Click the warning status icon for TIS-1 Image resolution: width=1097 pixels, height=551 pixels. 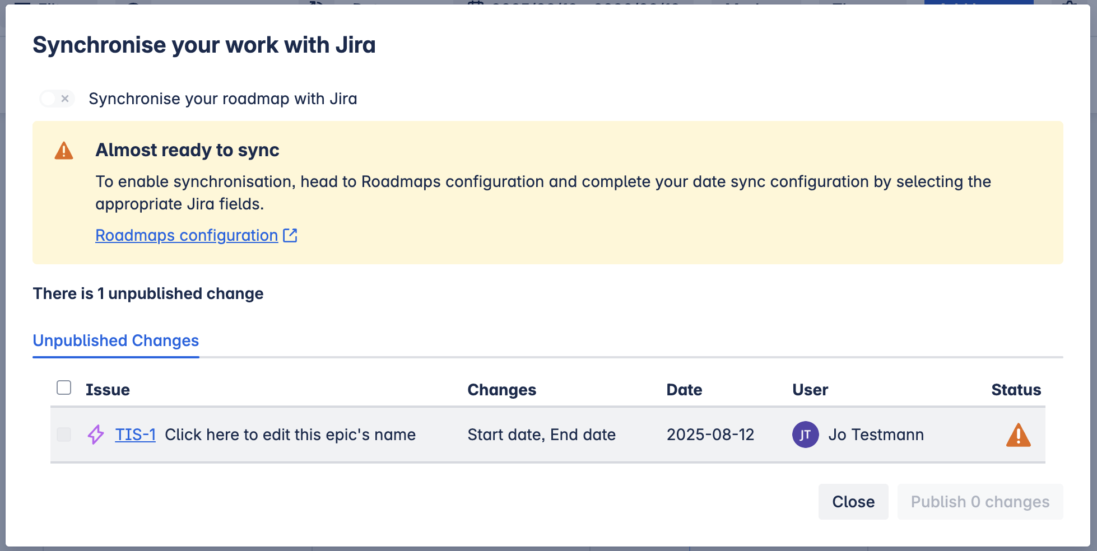pyautogui.click(x=1018, y=435)
